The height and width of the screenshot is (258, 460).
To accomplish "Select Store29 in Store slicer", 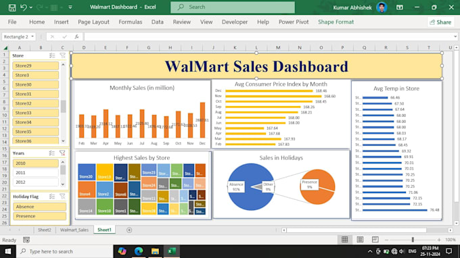I will pyautogui.click(x=35, y=66).
